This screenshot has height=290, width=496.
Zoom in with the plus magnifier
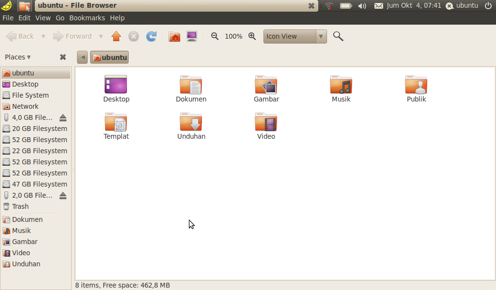click(252, 36)
